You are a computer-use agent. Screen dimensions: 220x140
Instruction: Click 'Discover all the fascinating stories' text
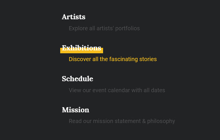point(113,59)
